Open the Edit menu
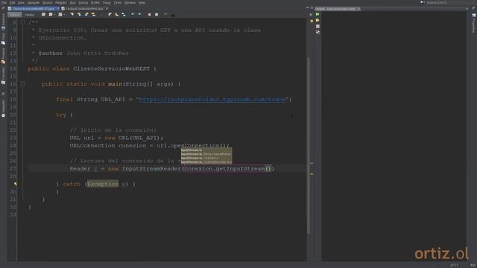The height and width of the screenshot is (268, 477). [x=12, y=2]
